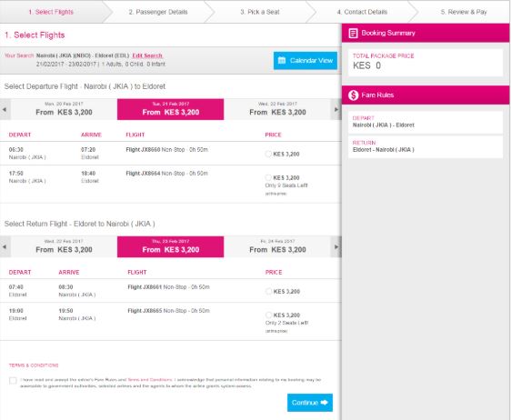This screenshot has height=420, width=511.
Task: Choose the Wed 22 Feb 2017 departure date tab
Action: [x=277, y=109]
